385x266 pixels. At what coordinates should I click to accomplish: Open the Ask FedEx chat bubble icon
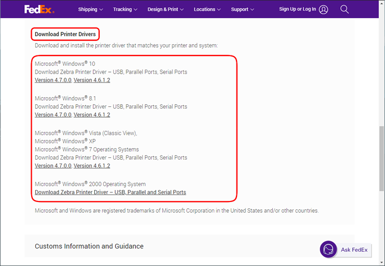coord(329,250)
